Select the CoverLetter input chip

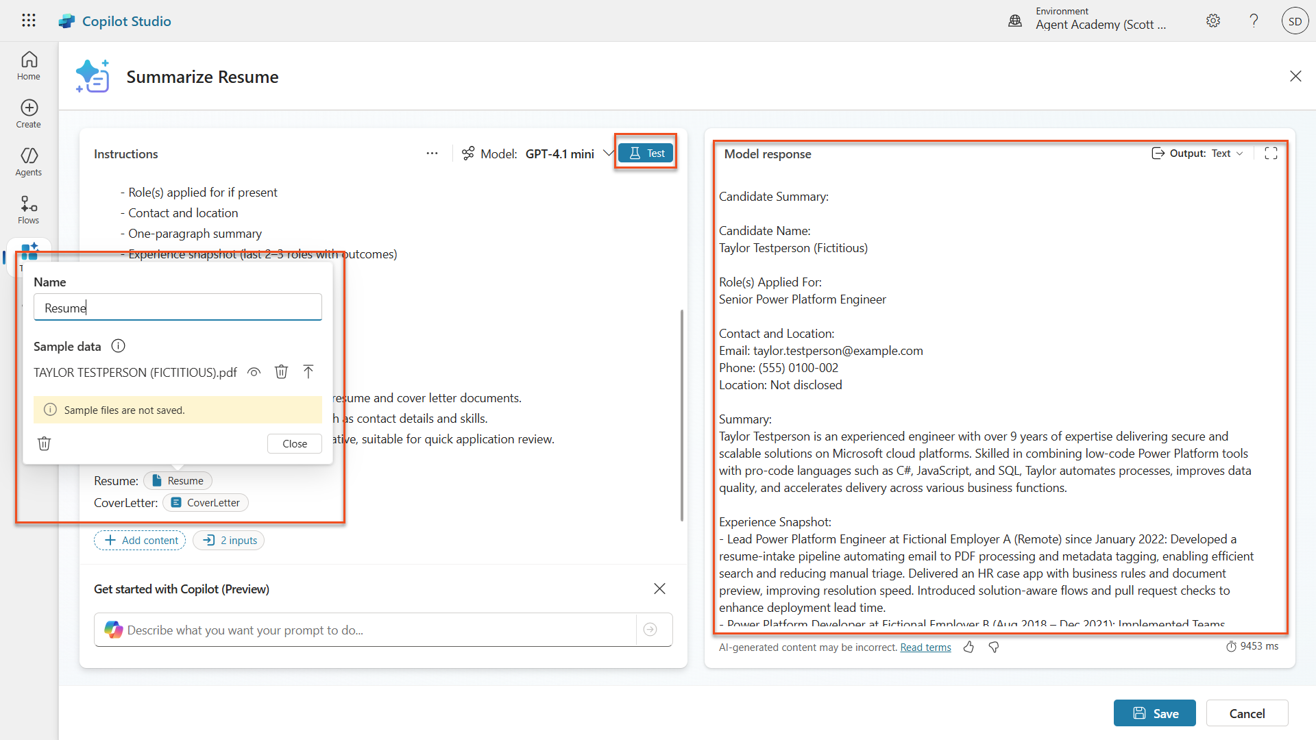[x=206, y=503]
